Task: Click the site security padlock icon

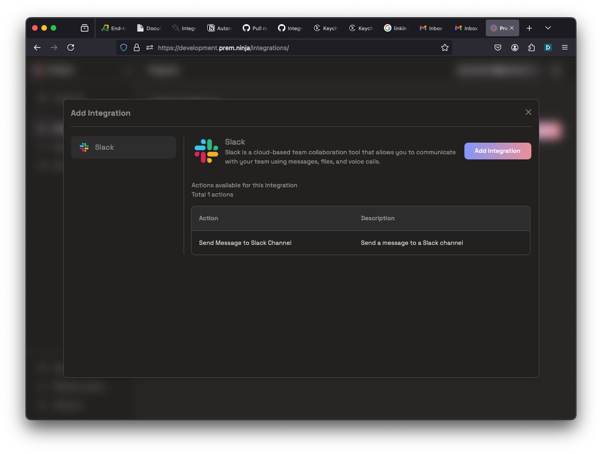Action: (137, 47)
